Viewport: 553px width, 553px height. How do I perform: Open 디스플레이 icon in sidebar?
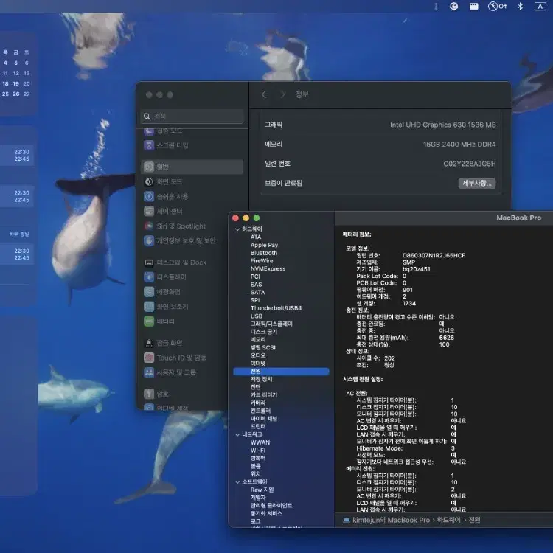click(149, 277)
